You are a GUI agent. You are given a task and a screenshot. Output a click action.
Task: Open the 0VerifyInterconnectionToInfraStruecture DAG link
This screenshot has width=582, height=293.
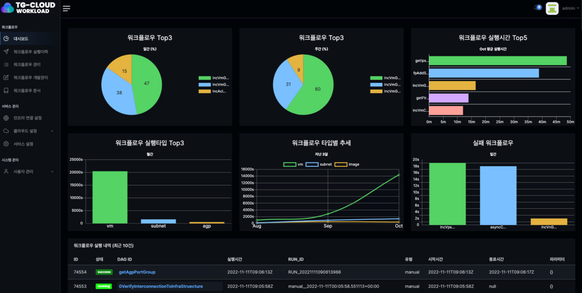pyautogui.click(x=161, y=286)
